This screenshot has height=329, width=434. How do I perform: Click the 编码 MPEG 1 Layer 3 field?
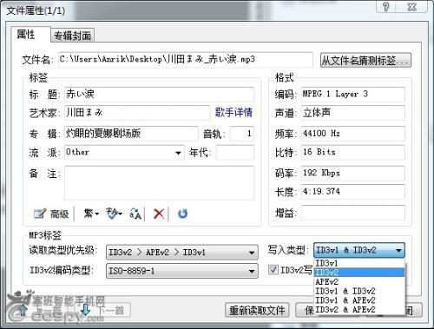(x=352, y=94)
